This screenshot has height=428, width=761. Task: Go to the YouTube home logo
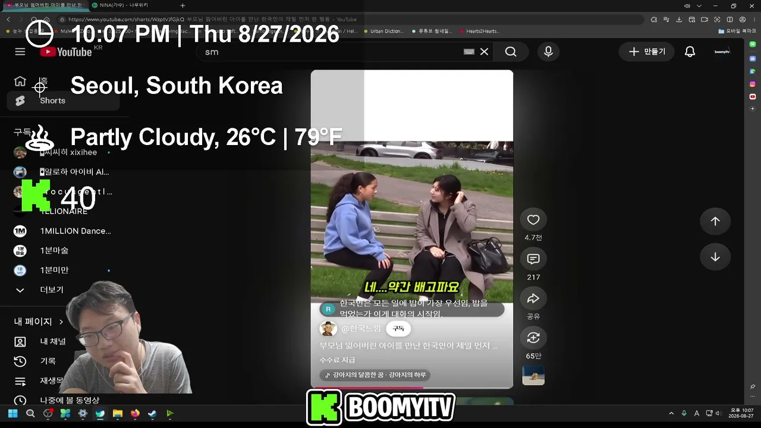pos(66,52)
